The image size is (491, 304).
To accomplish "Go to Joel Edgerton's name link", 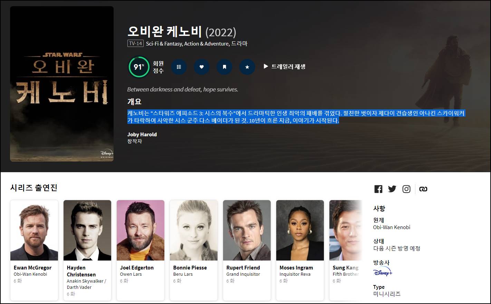I will point(137,268).
